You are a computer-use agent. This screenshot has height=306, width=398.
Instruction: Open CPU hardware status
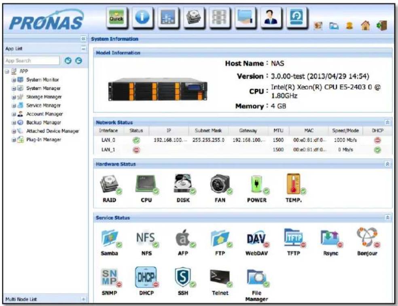pos(146,188)
